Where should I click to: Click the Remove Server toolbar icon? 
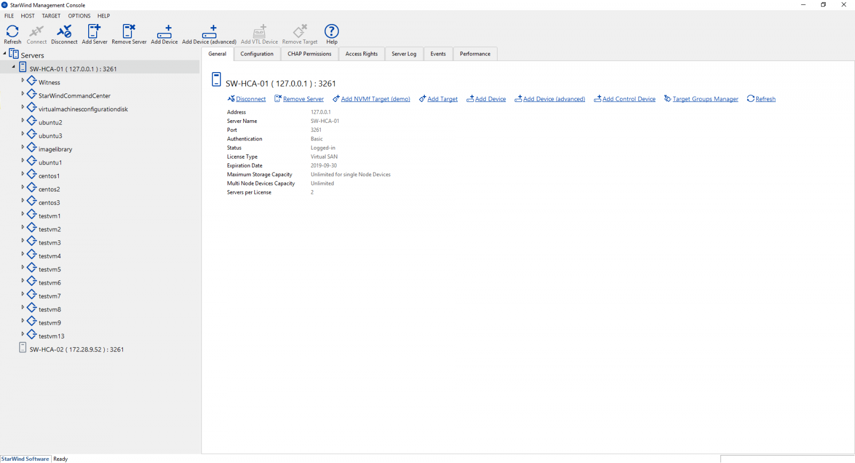(129, 32)
